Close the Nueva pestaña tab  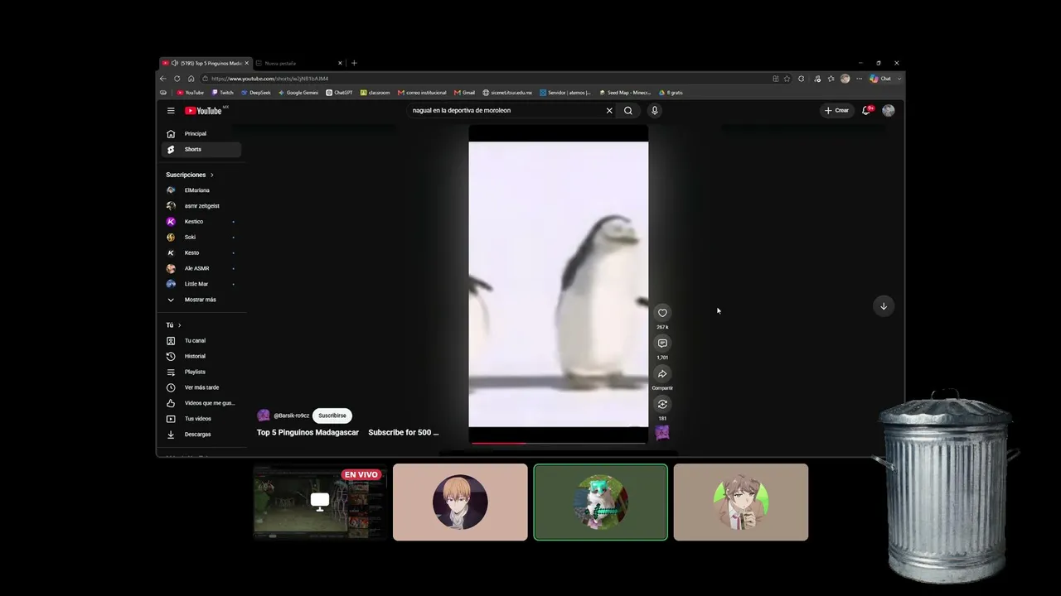click(x=340, y=63)
